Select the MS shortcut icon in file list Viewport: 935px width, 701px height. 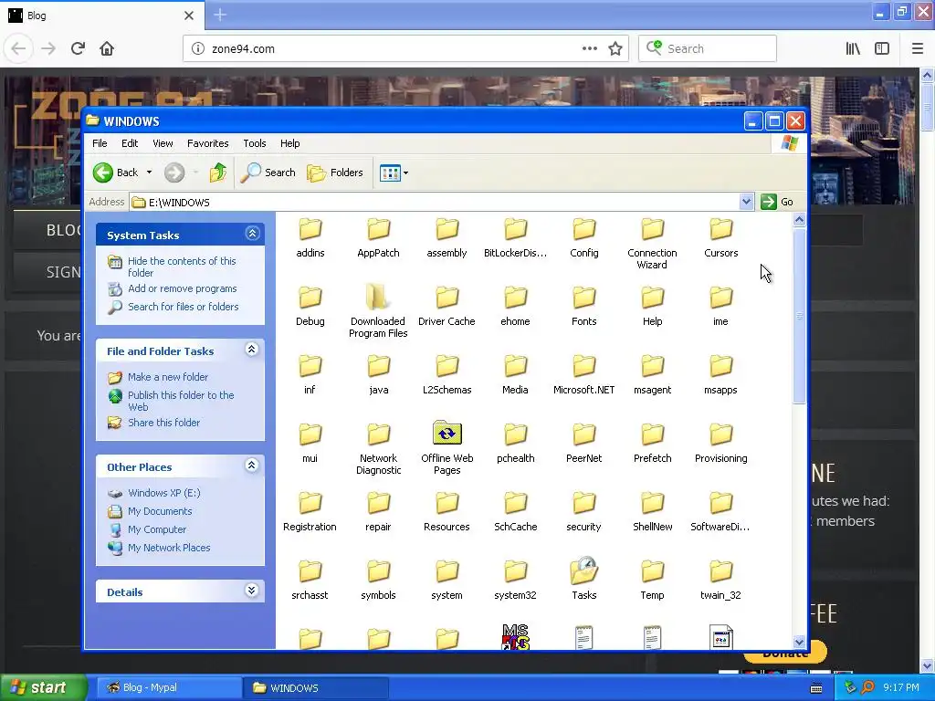(x=516, y=636)
